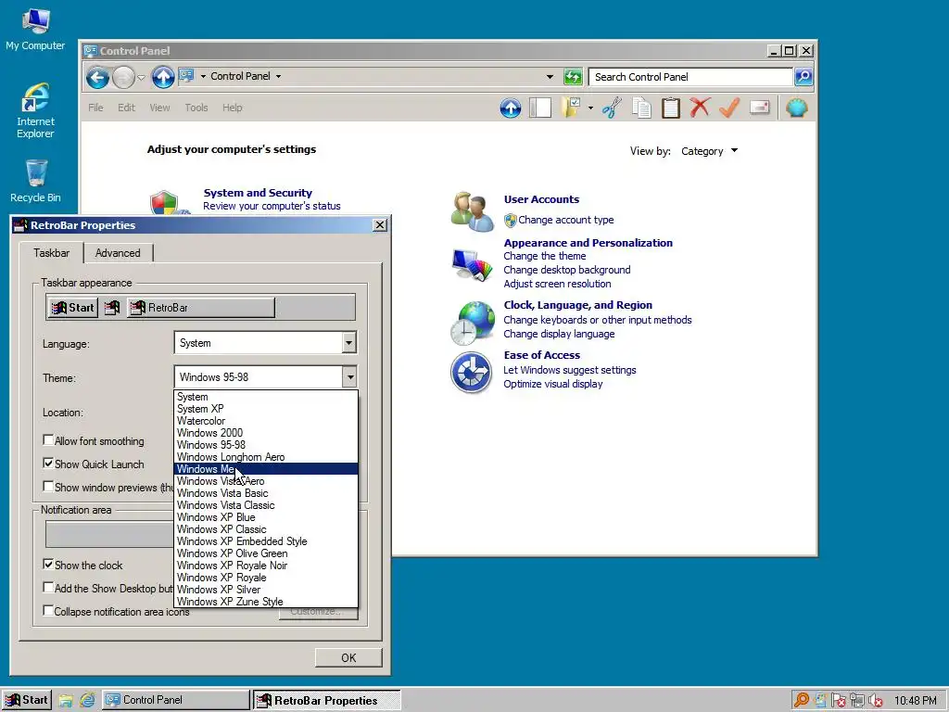This screenshot has height=712, width=949.
Task: Go back with the Control Panel back arrow
Action: 97,77
